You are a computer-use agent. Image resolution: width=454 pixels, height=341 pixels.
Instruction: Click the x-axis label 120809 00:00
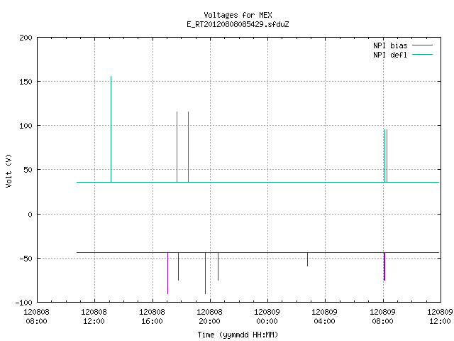[x=267, y=317]
